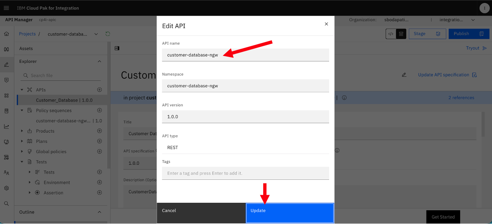This screenshot has width=492, height=224.
Task: Switch to source code view icon
Action: (391, 34)
